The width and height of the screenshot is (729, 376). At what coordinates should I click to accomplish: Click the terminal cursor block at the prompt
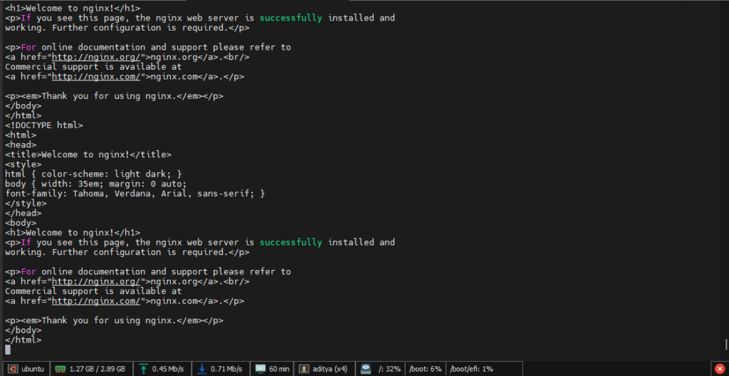tap(8, 350)
